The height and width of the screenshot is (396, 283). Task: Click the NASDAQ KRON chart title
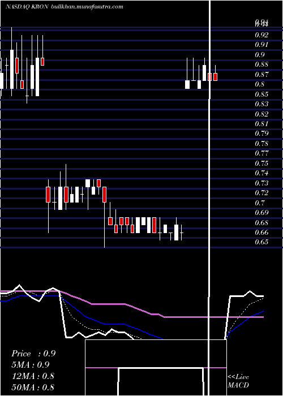pyautogui.click(x=27, y=7)
